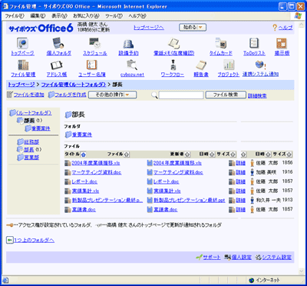Open the ツール(T) menu
The image size is (307, 286).
click(x=114, y=16)
